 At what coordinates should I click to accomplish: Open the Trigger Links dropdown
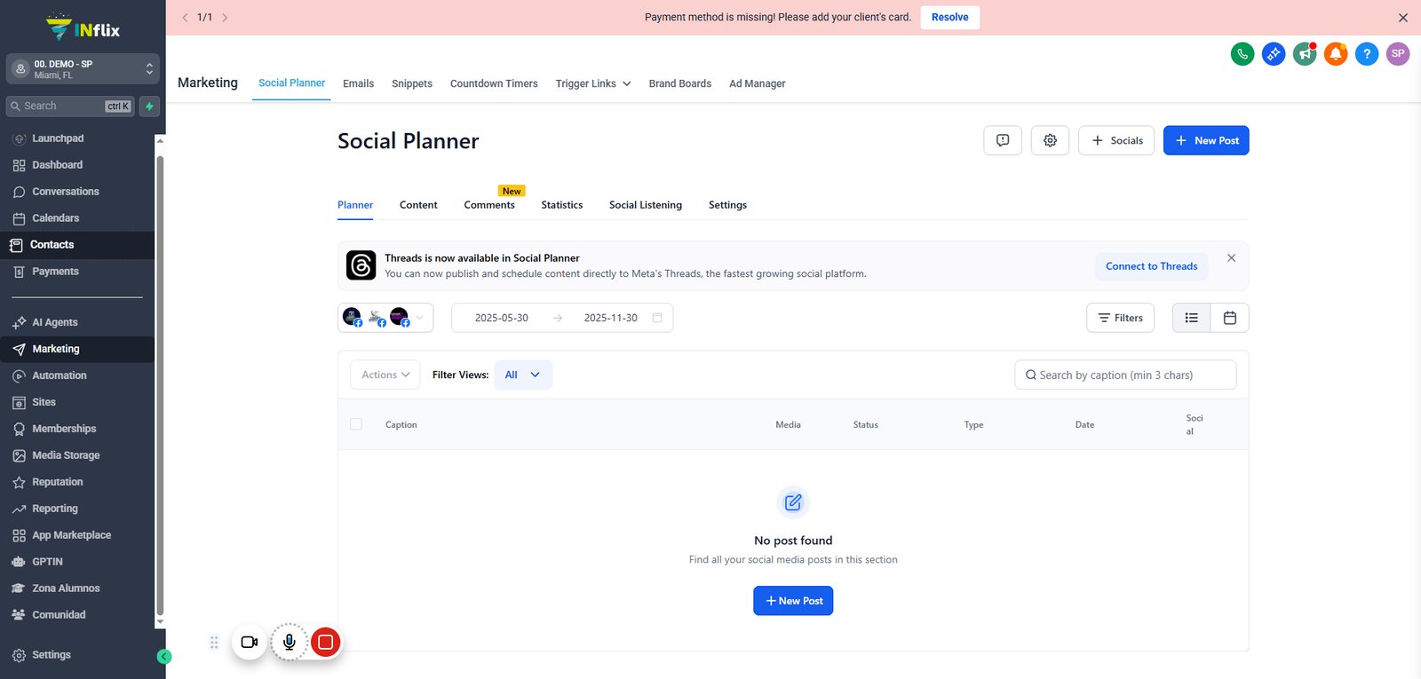[593, 83]
